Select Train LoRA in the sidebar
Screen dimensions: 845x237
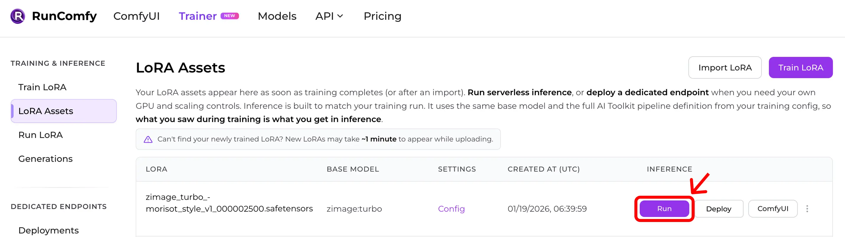(42, 87)
